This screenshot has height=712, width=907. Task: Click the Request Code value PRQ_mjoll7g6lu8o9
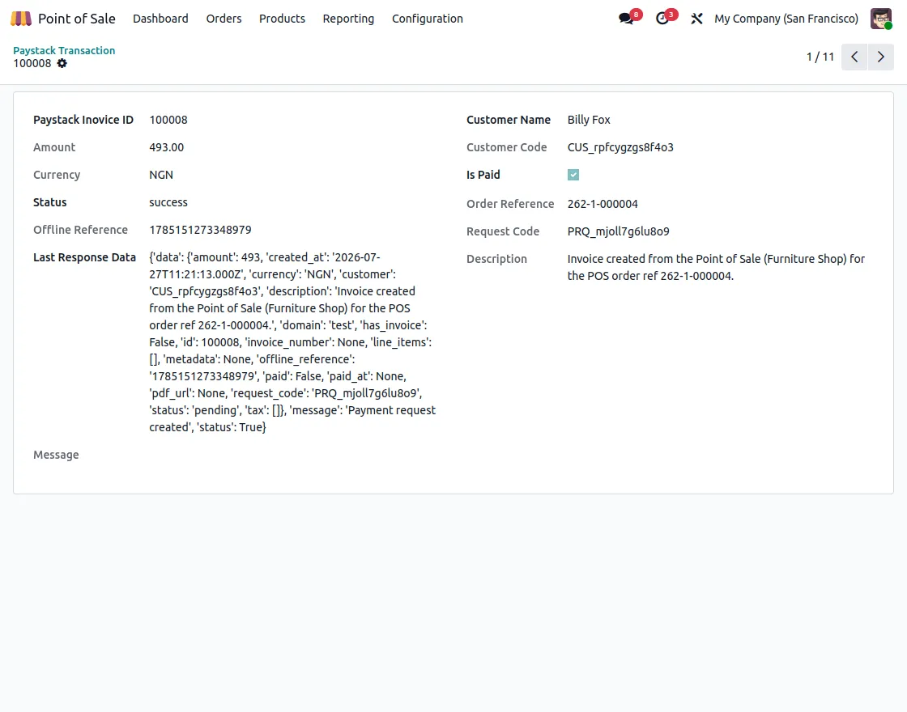(x=619, y=231)
